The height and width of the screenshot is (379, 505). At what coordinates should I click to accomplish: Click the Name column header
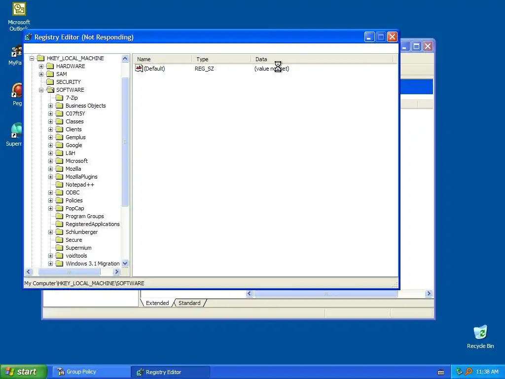point(162,59)
